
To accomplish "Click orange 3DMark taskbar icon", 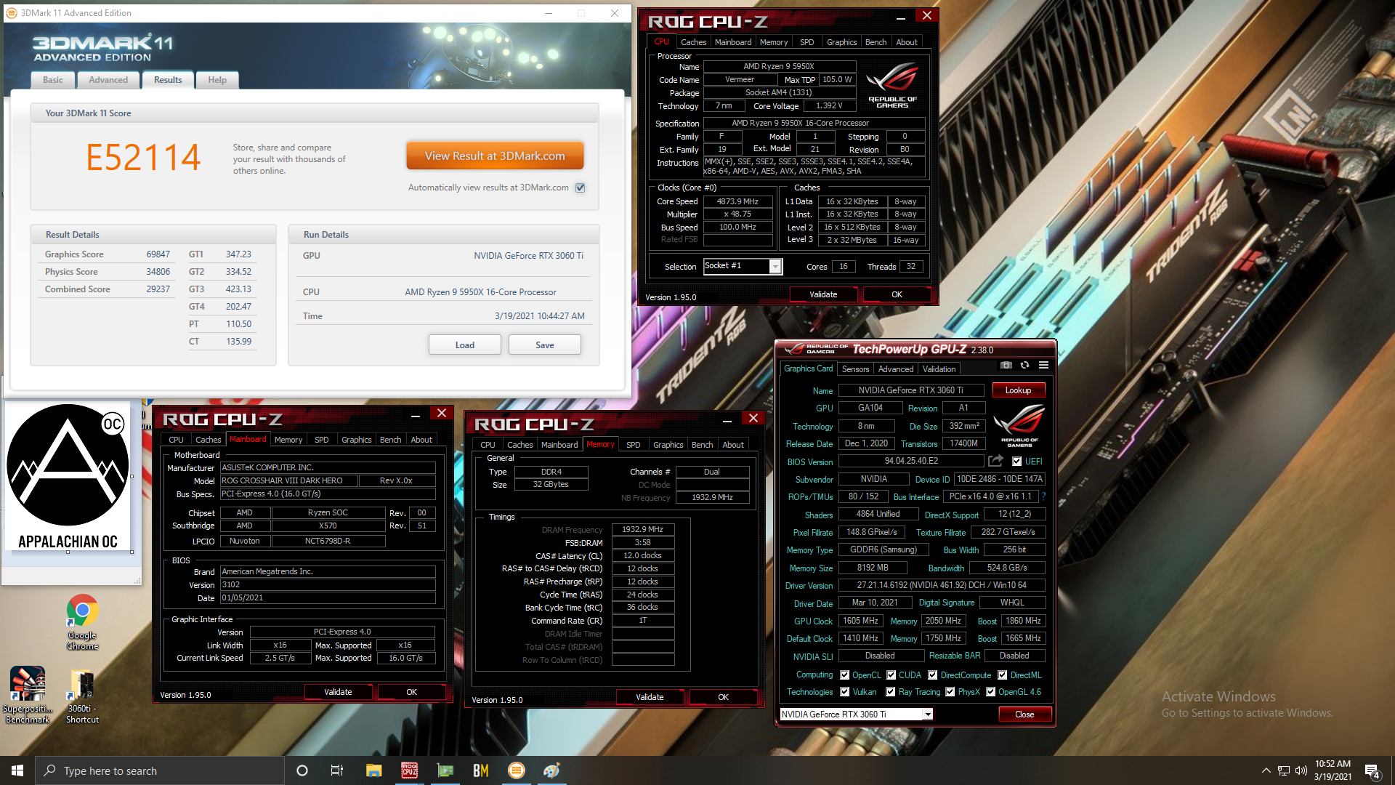I will 516,770.
